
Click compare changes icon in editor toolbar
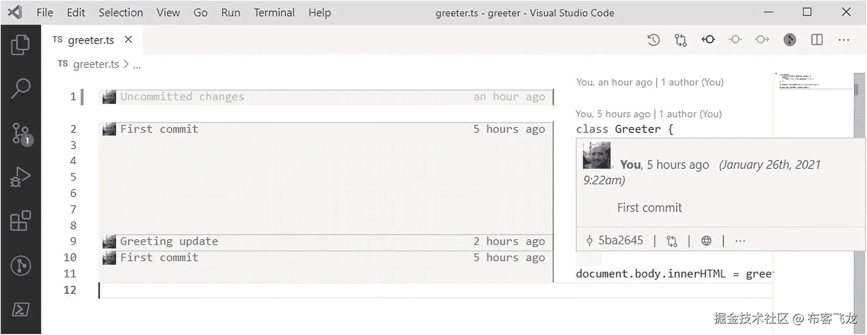point(681,40)
